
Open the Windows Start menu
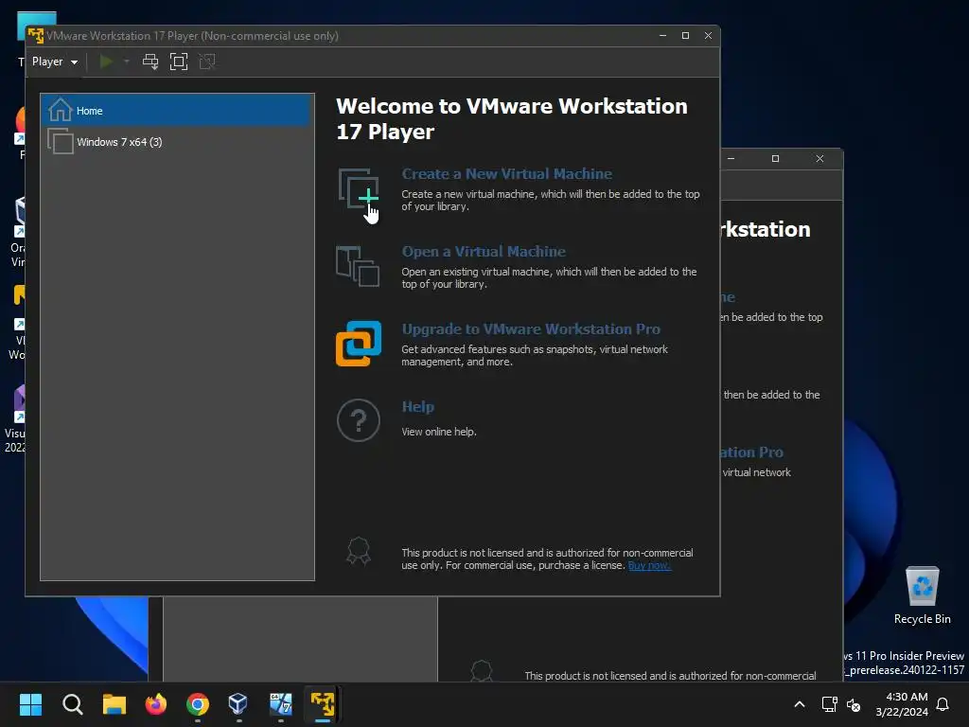(30, 704)
